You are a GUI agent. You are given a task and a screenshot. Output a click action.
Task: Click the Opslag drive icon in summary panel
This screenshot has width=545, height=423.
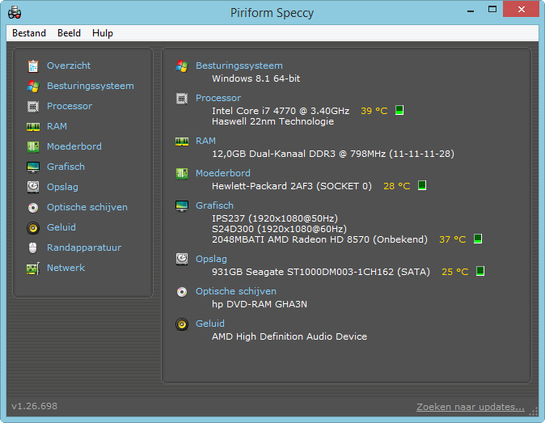coord(182,259)
